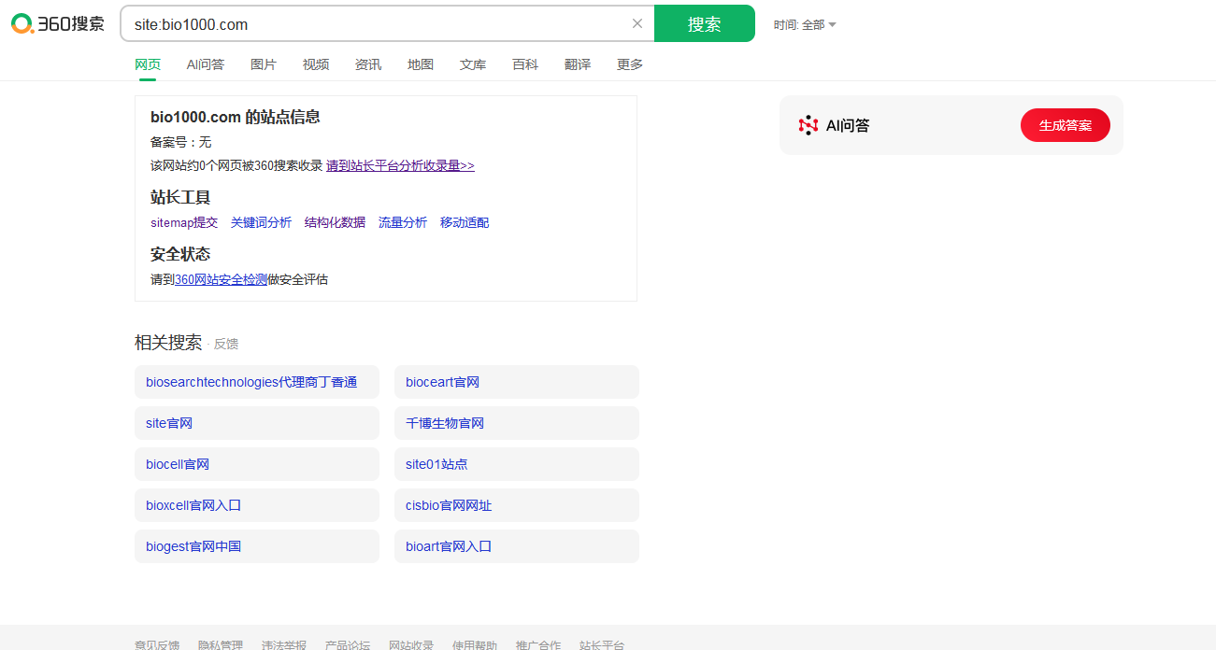Open the 360网站安全检测 link
Image resolution: width=1216 pixels, height=650 pixels.
[221, 279]
